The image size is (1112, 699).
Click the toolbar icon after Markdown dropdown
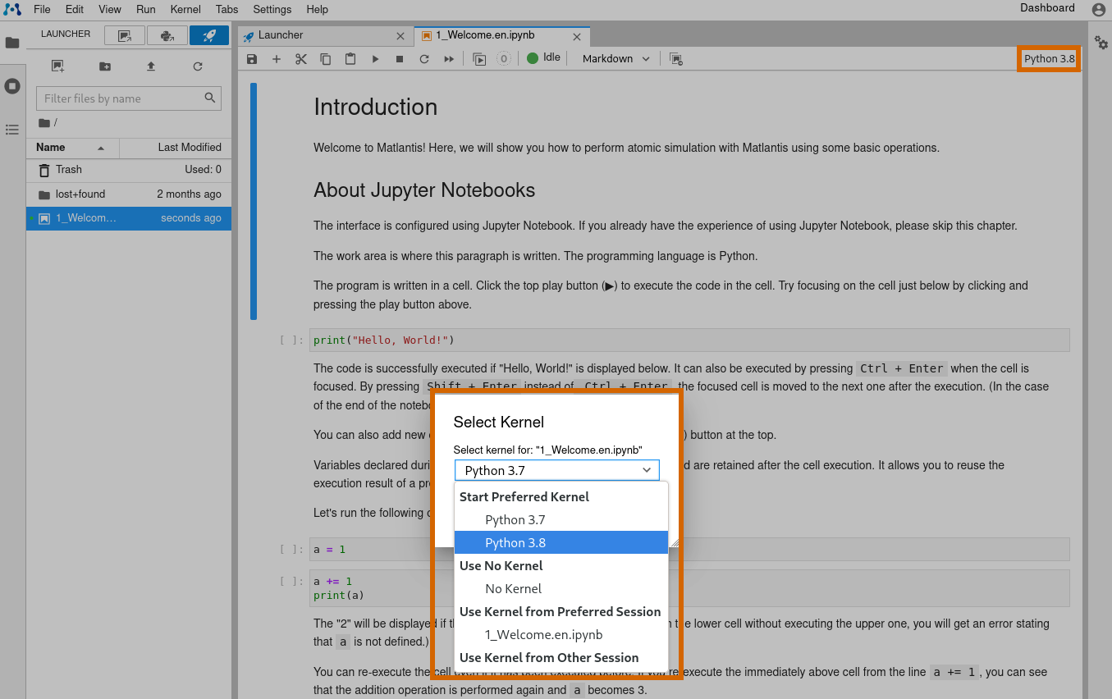point(676,59)
